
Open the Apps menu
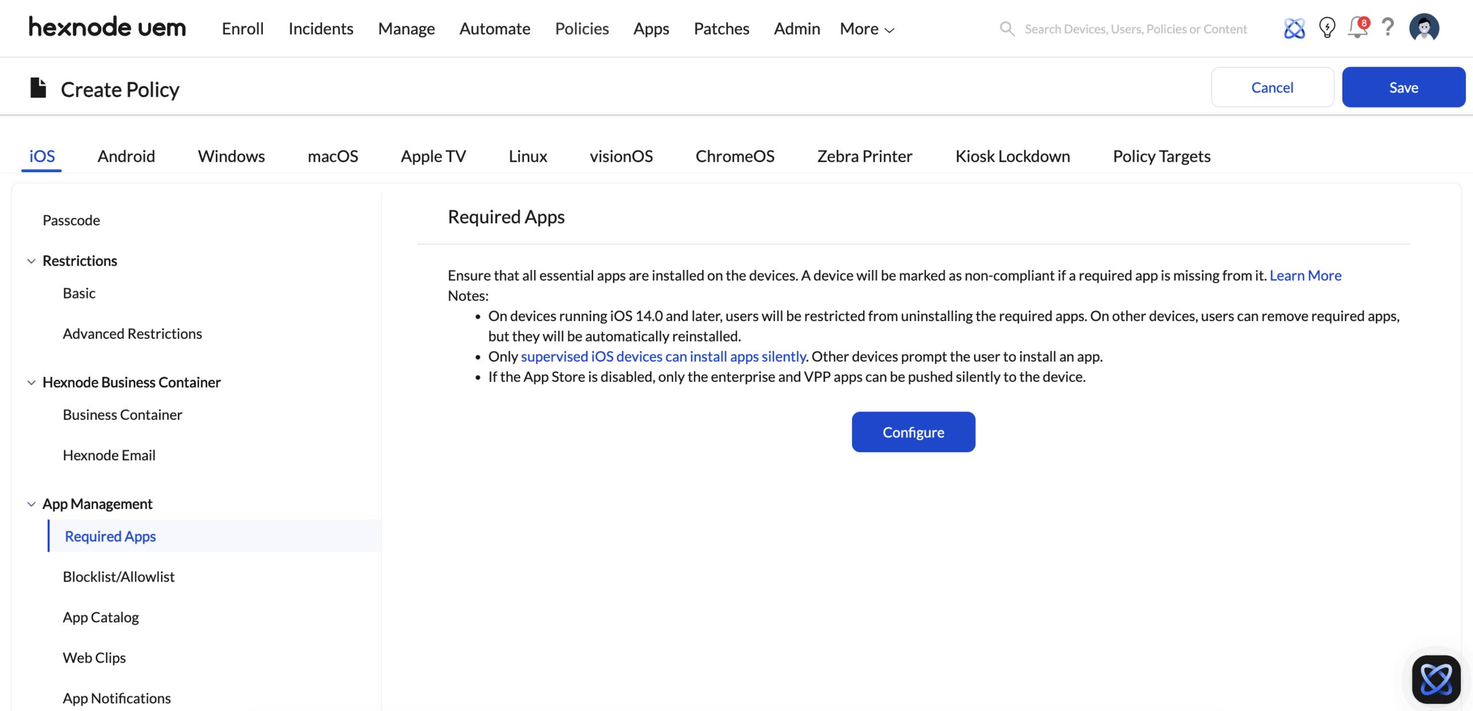651,29
